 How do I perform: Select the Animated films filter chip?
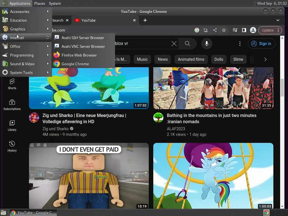coord(191,59)
